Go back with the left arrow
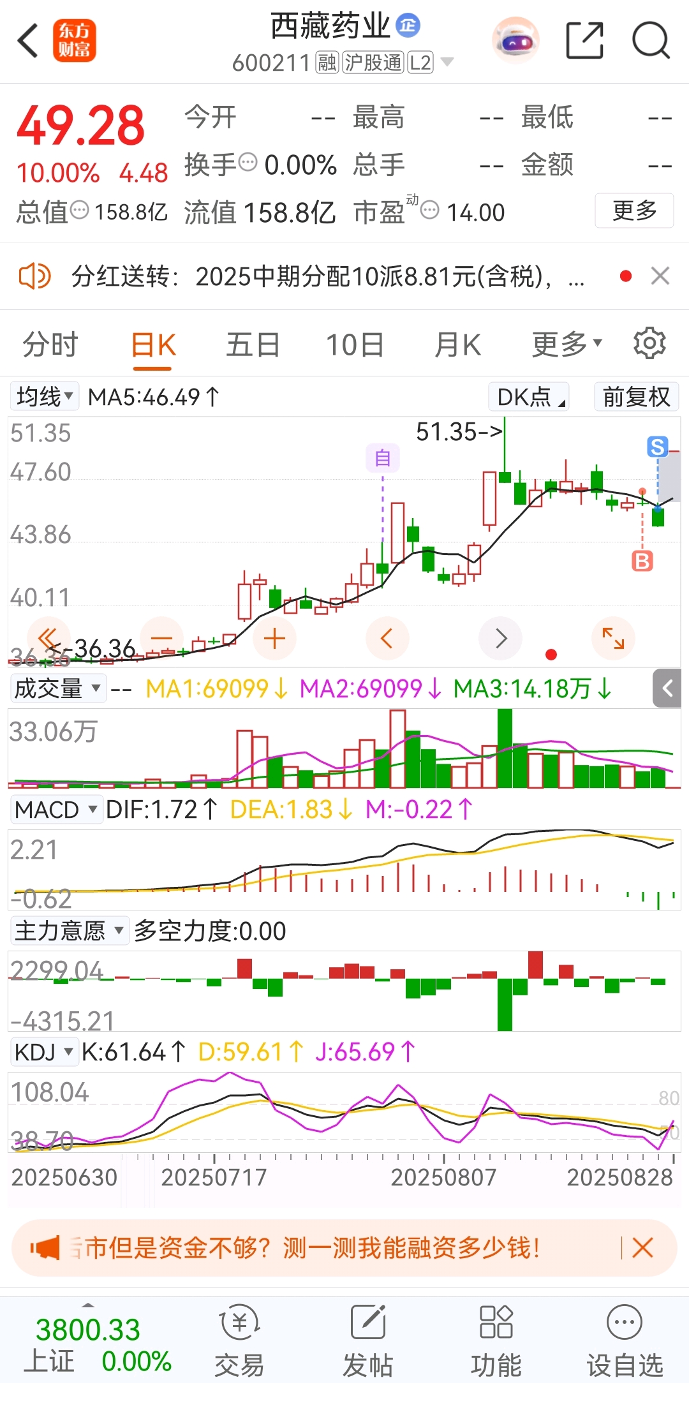 click(x=28, y=41)
